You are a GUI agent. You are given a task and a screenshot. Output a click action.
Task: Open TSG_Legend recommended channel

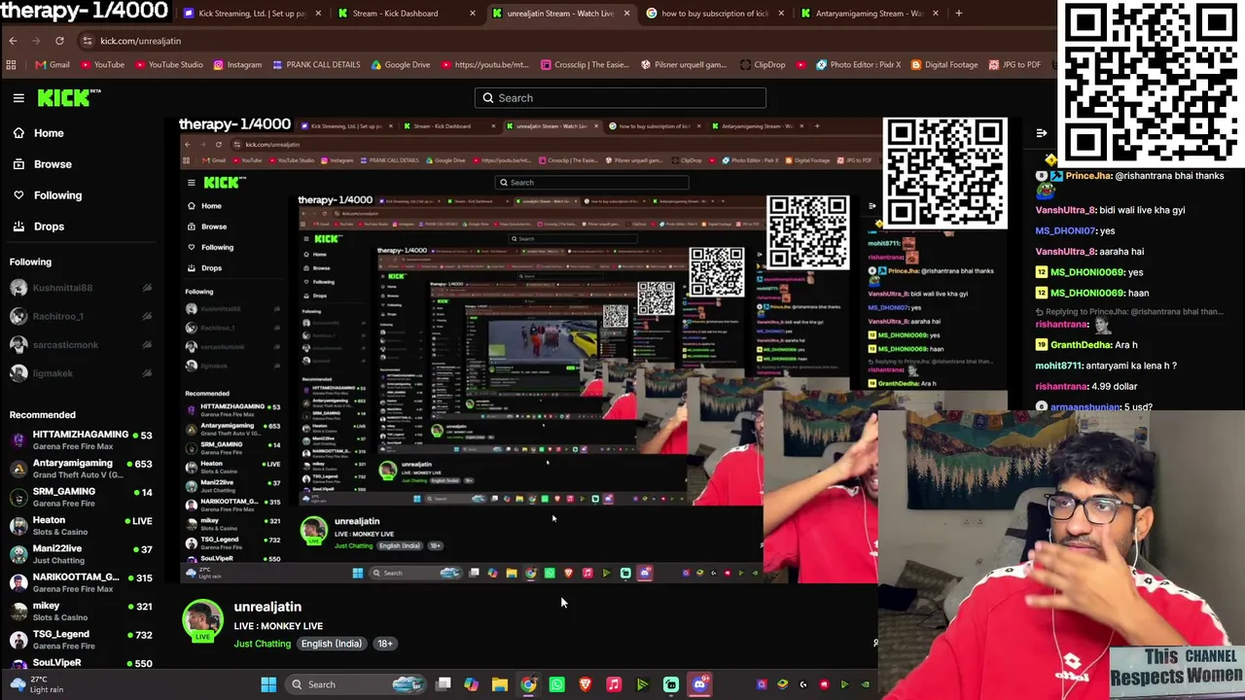(81, 639)
